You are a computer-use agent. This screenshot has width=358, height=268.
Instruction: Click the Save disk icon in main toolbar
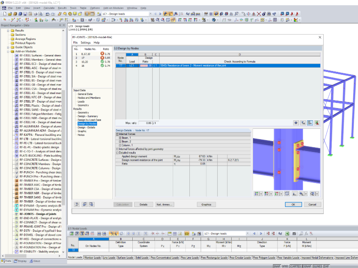pyautogui.click(x=25, y=14)
